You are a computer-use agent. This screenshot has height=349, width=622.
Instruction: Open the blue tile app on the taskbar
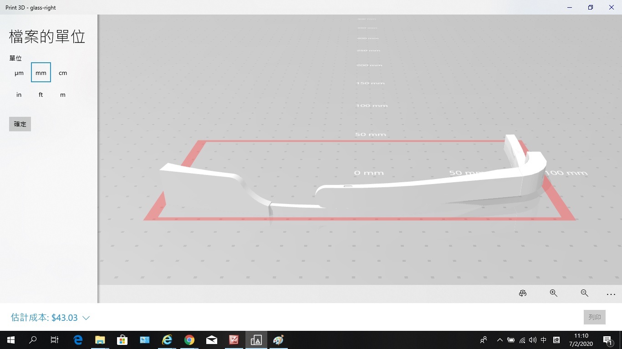(x=145, y=340)
